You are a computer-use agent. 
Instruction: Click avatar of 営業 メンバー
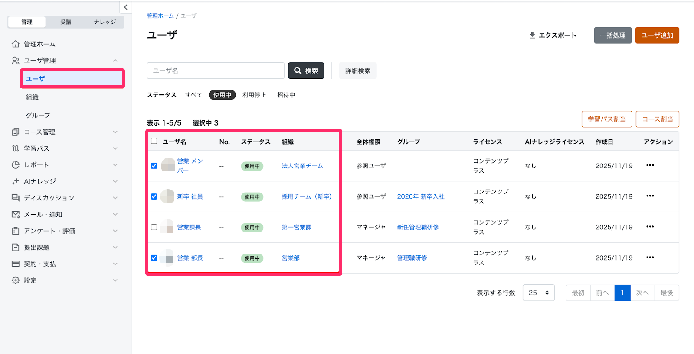point(167,165)
